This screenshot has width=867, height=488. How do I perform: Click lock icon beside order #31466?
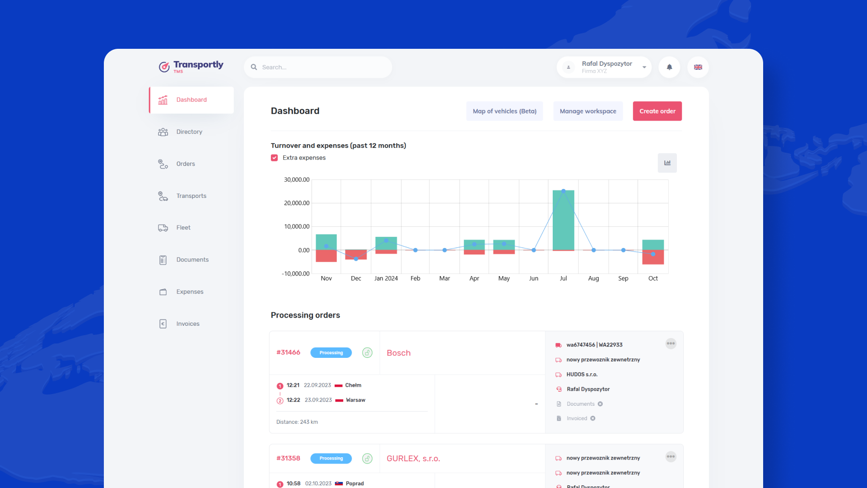click(x=367, y=353)
